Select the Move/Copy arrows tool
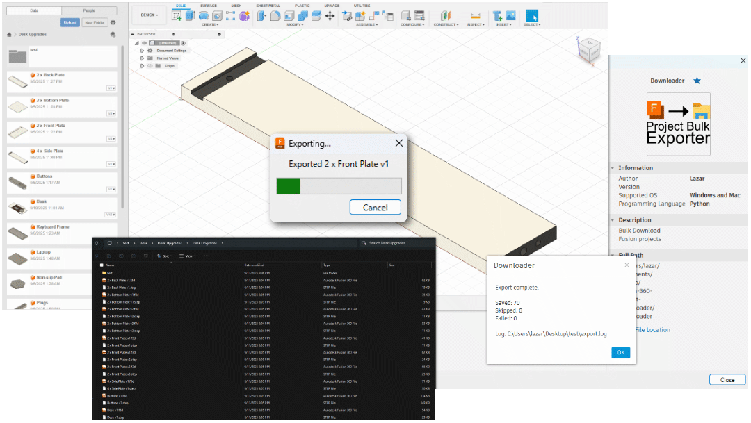 click(x=330, y=15)
